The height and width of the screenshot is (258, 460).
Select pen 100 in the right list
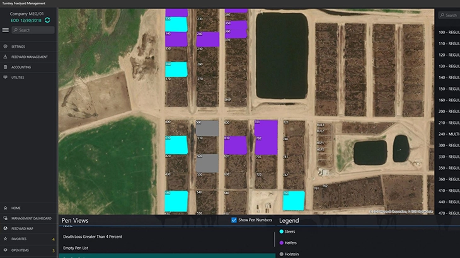click(449, 31)
